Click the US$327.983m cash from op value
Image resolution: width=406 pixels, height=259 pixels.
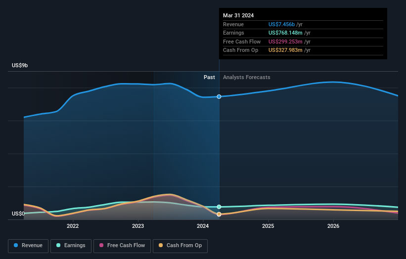pos(285,50)
